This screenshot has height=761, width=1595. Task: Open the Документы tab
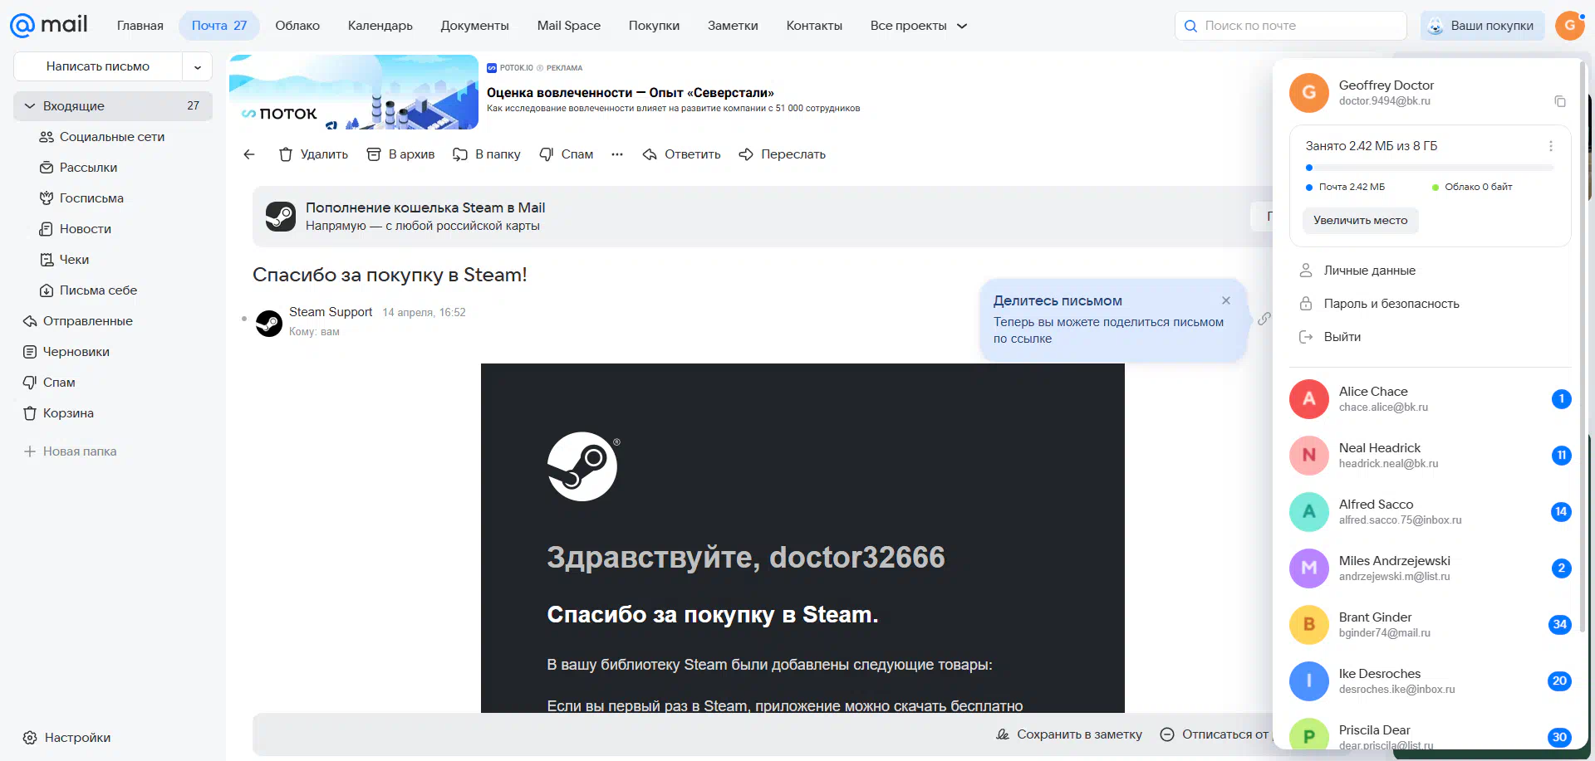point(474,26)
